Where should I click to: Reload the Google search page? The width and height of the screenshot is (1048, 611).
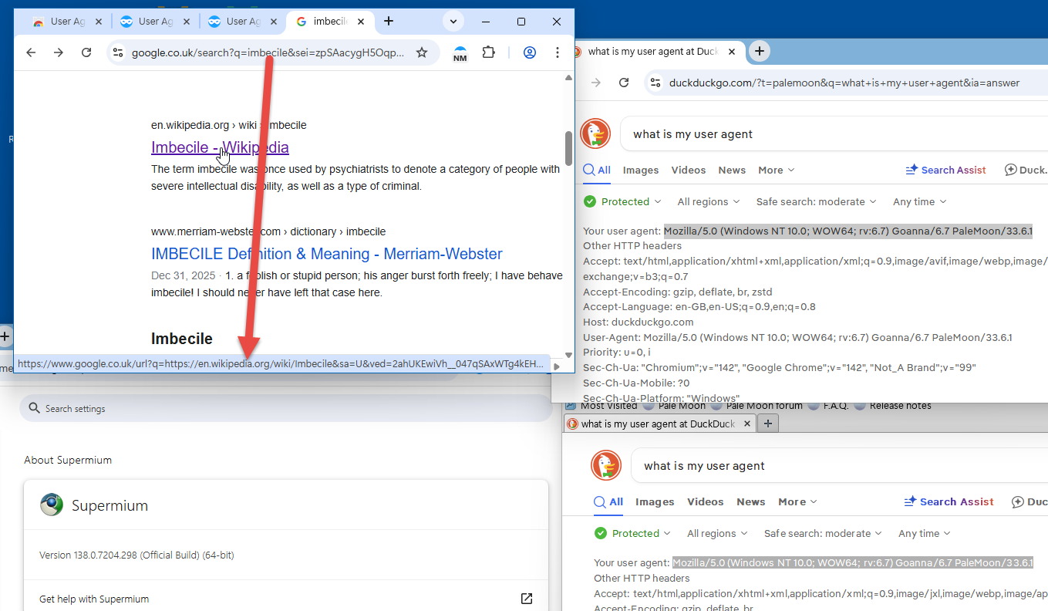86,52
